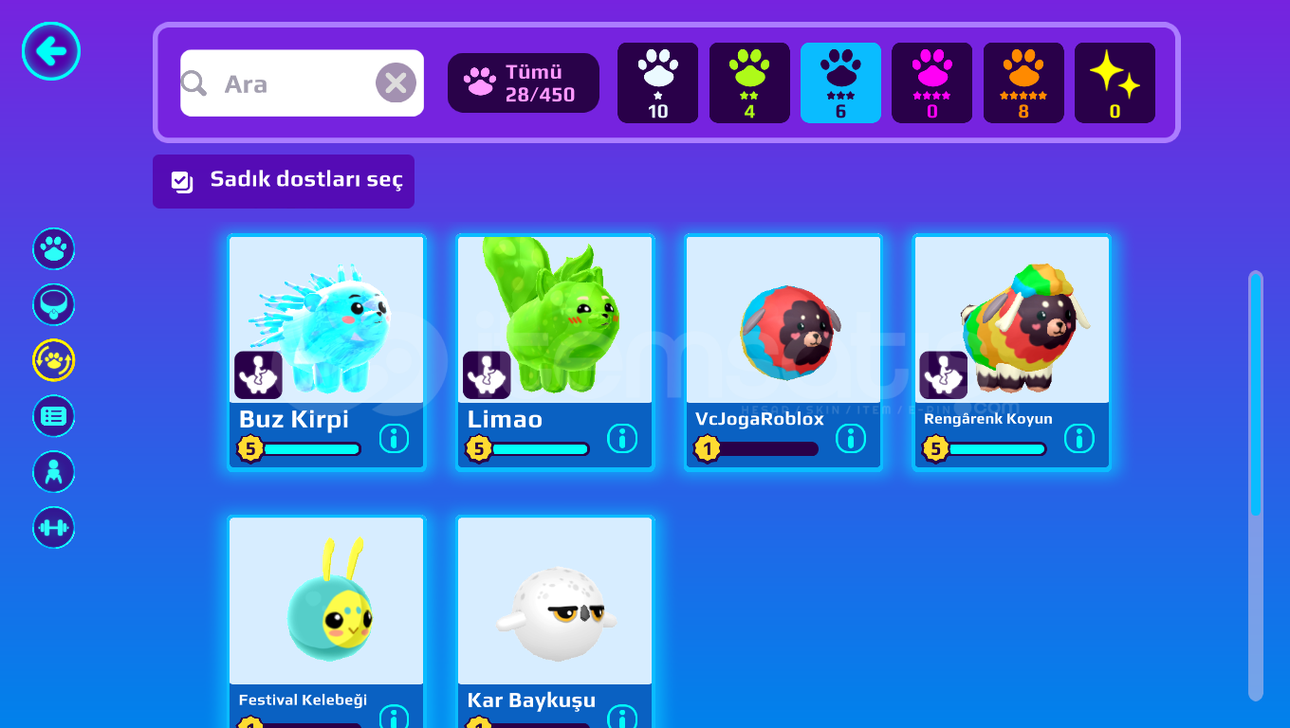Click the Ara search input field
This screenshot has height=728, width=1290.
[x=302, y=83]
